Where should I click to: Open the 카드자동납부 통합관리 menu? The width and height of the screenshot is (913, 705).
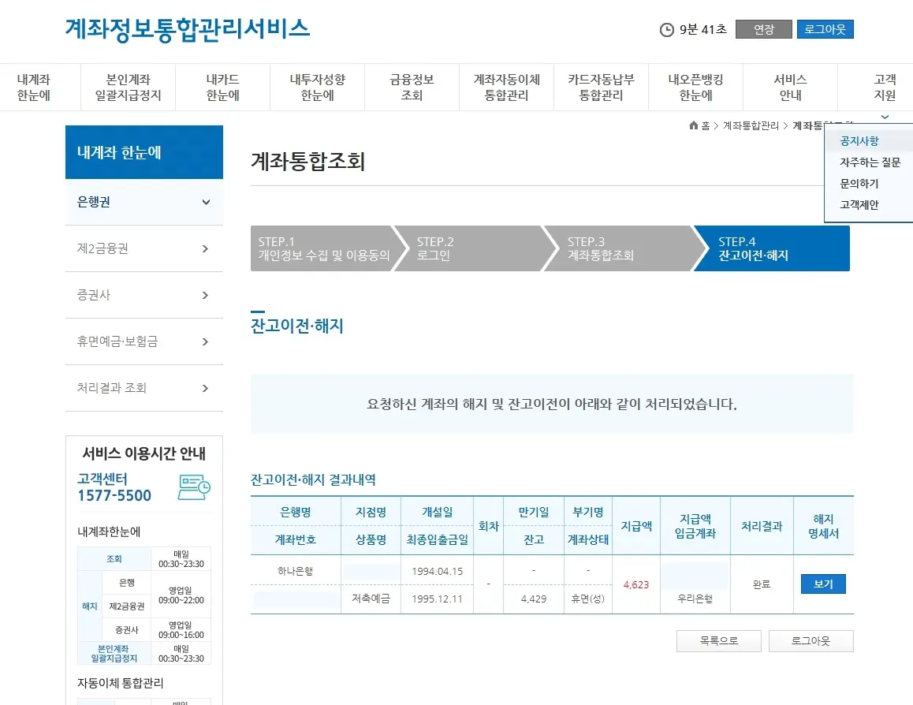(601, 88)
